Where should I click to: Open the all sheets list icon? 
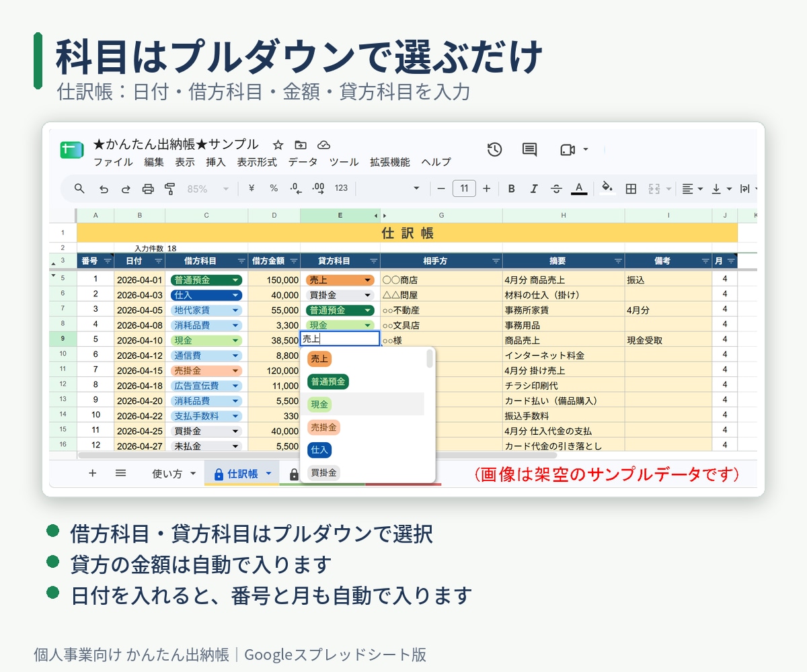pos(121,473)
